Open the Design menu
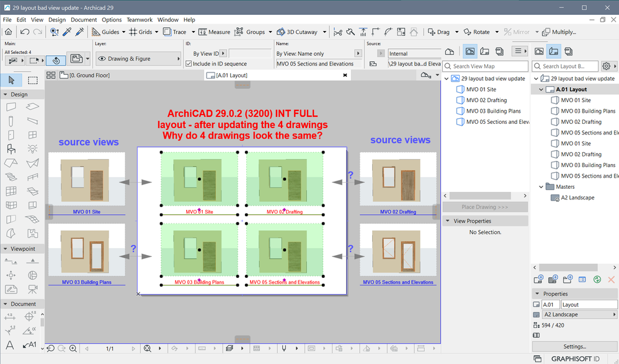This screenshot has width=619, height=364. point(57,20)
